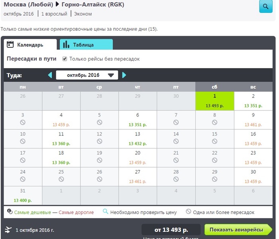This screenshot has width=279, height=239.
Task: Click the no-direct-flight icon on October 19
Action: [100, 160]
